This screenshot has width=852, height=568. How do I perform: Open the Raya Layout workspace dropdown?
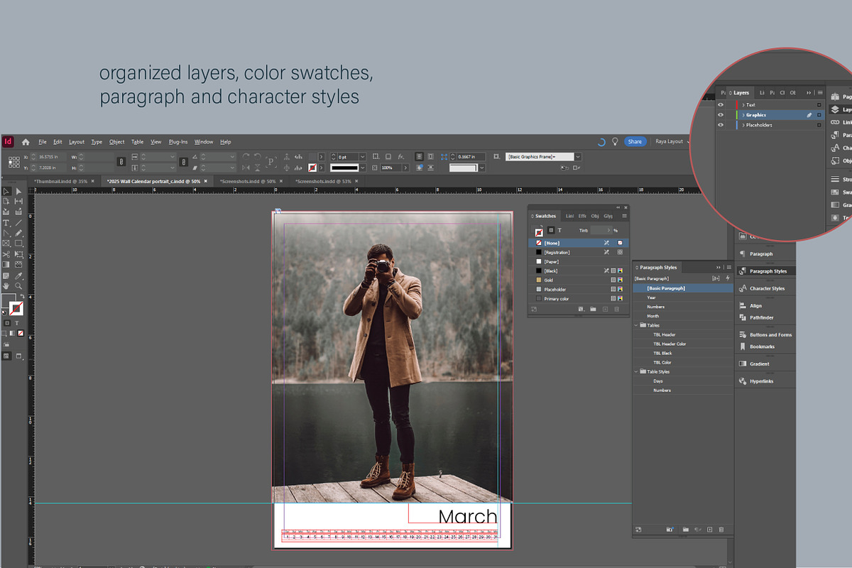(672, 142)
